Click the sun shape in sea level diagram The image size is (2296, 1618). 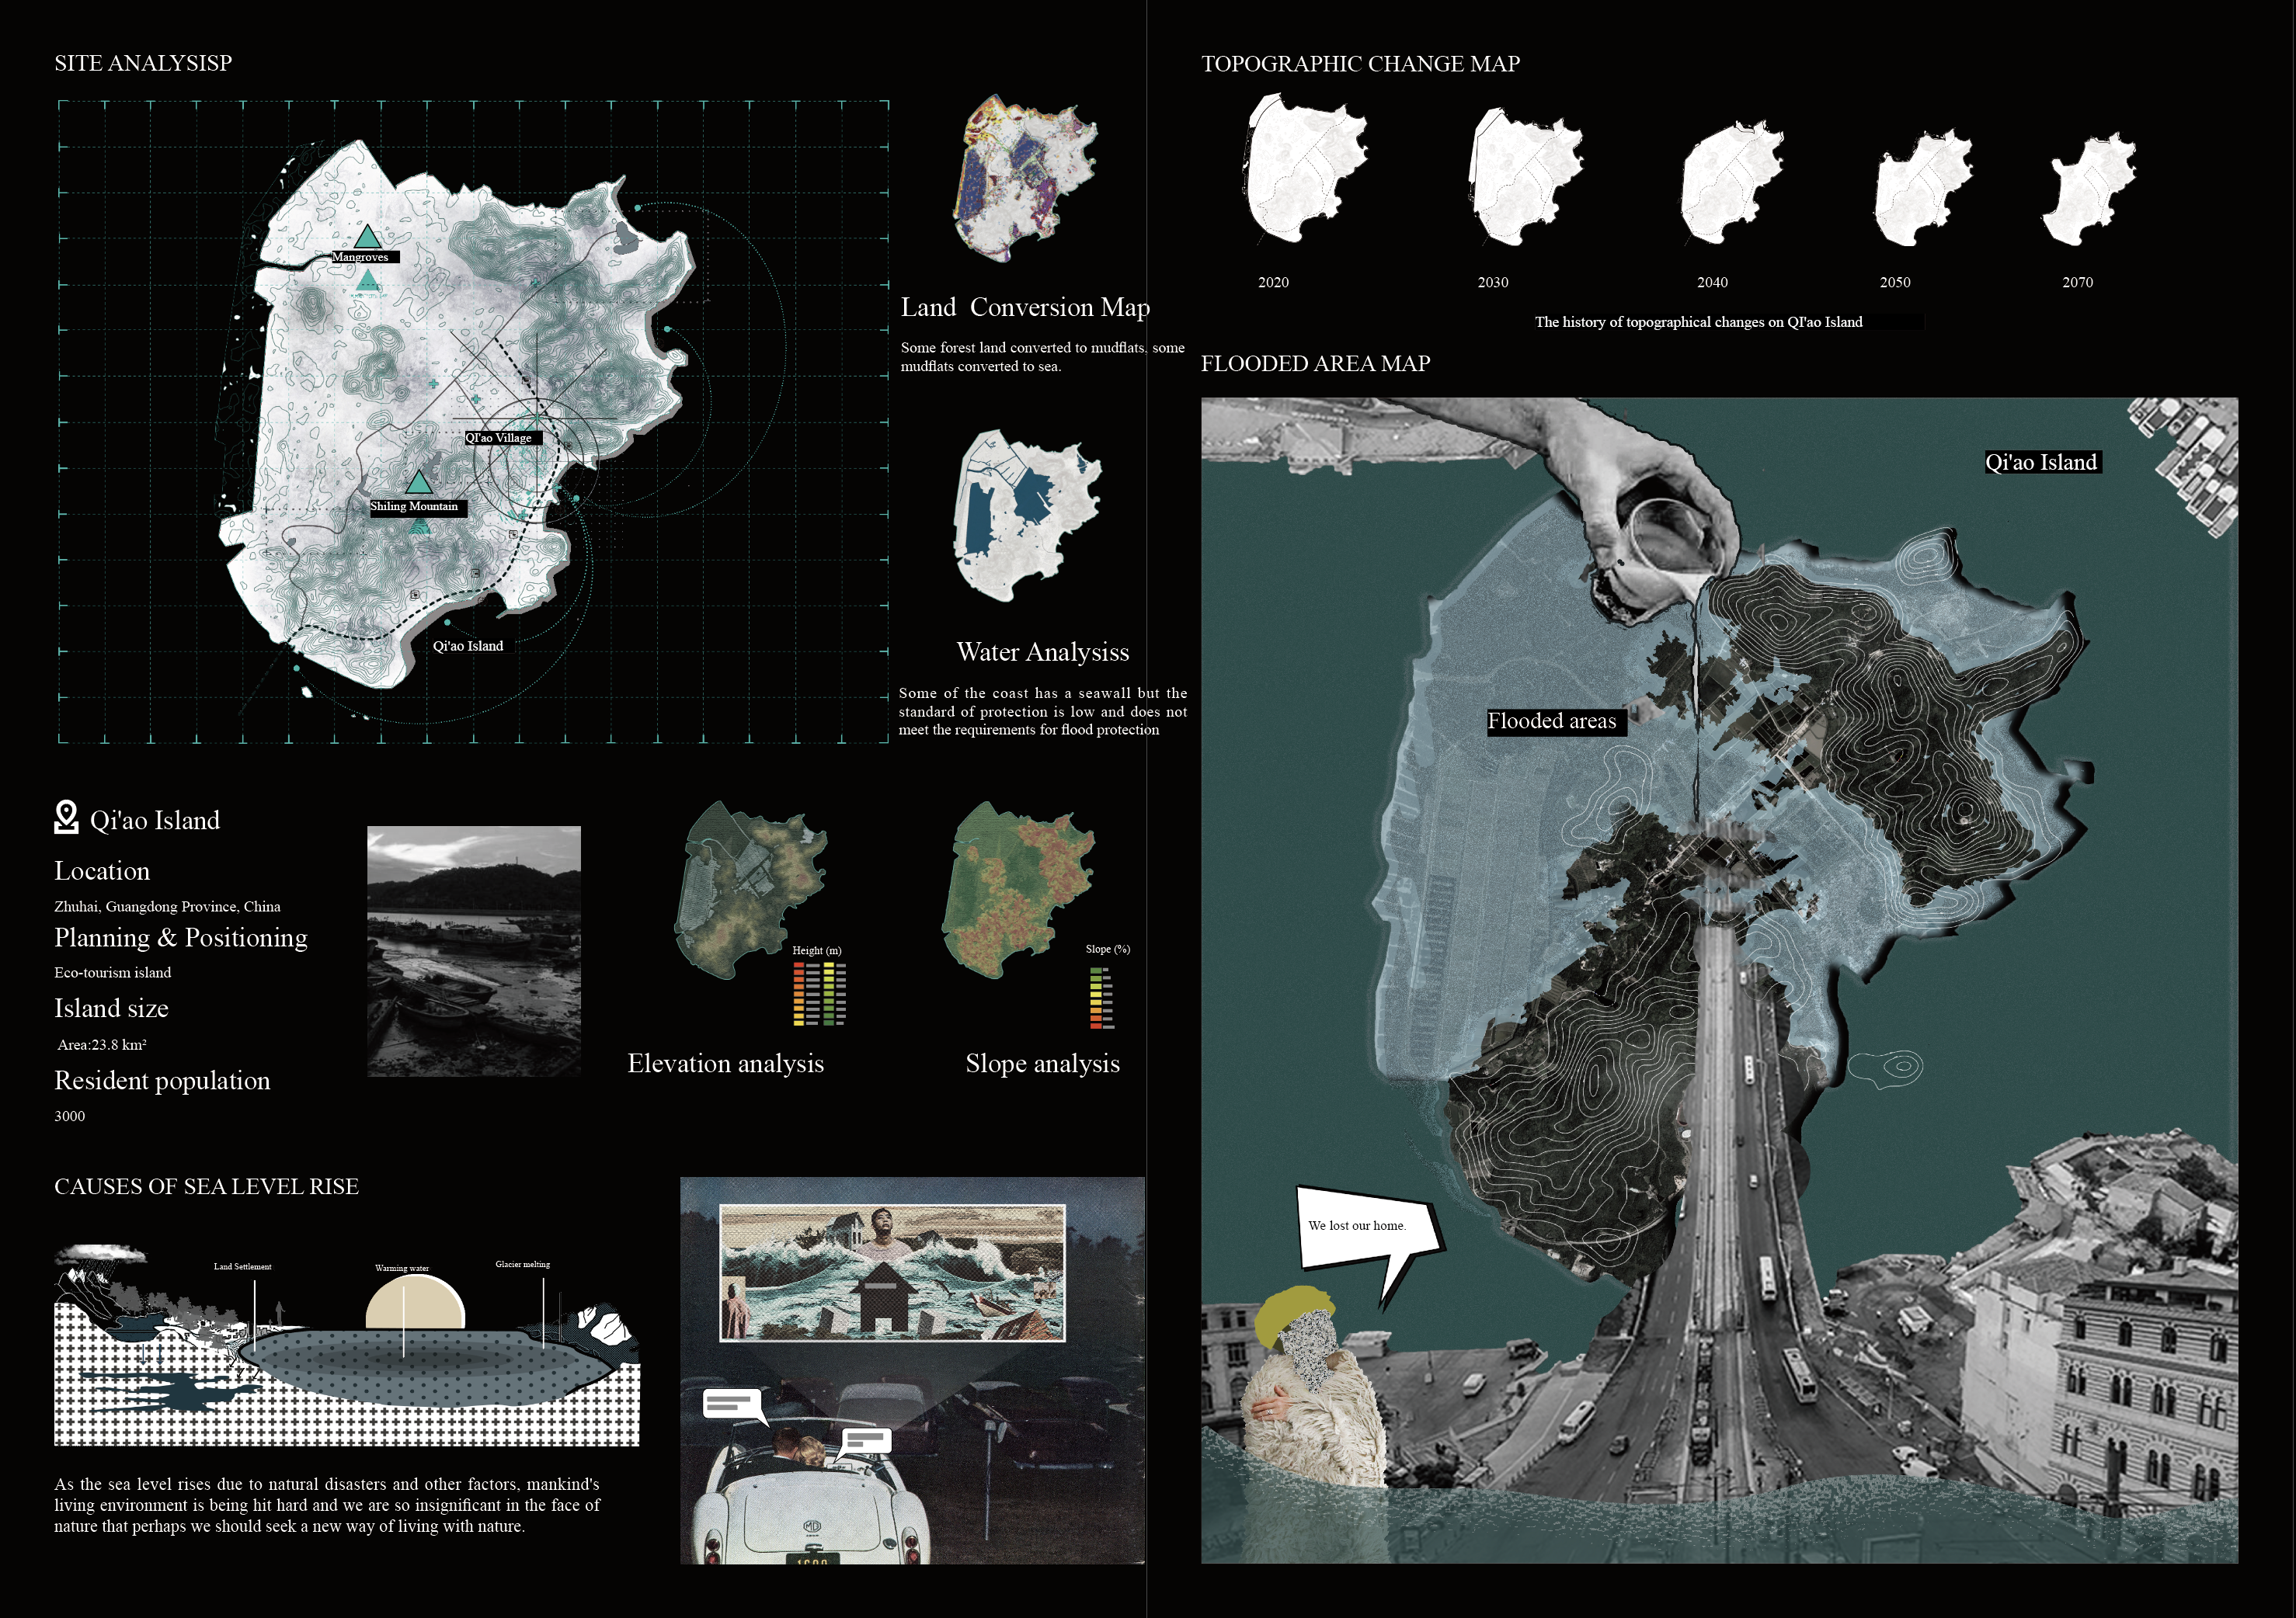click(x=414, y=1305)
